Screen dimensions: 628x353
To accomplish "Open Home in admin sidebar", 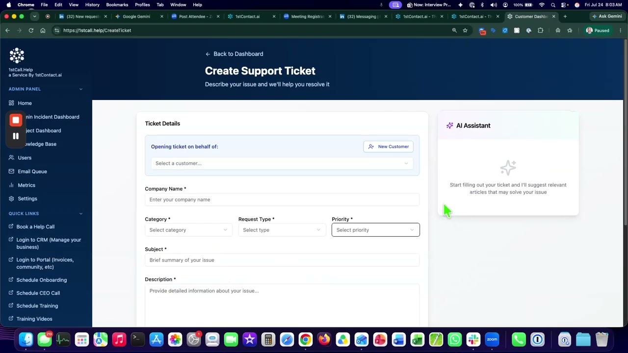I will pyautogui.click(x=25, y=103).
